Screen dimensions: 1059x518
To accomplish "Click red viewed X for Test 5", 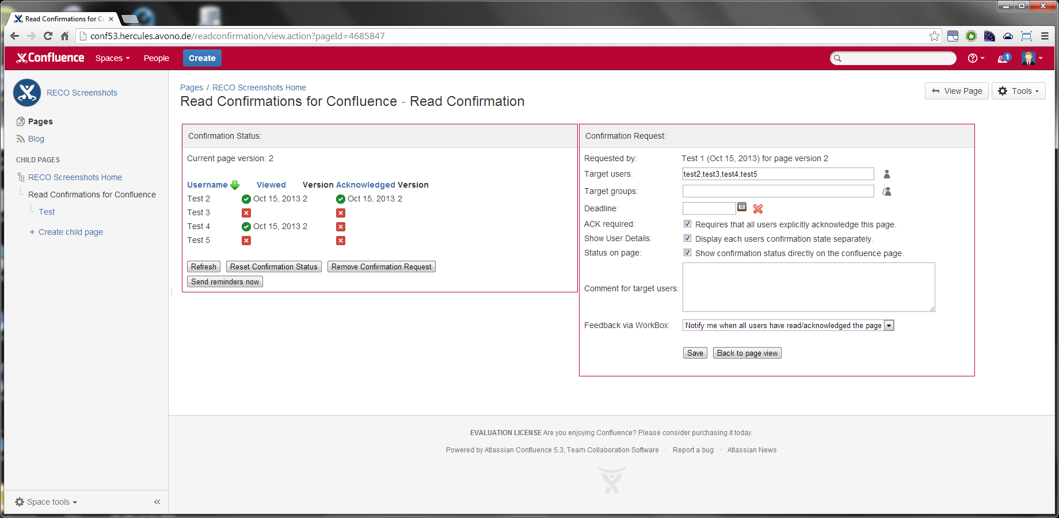I will [246, 241].
